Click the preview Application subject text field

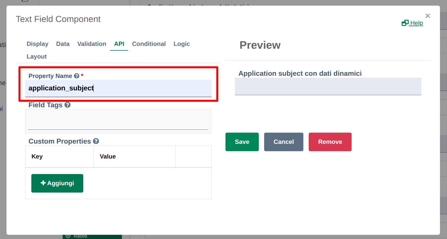pyautogui.click(x=328, y=87)
